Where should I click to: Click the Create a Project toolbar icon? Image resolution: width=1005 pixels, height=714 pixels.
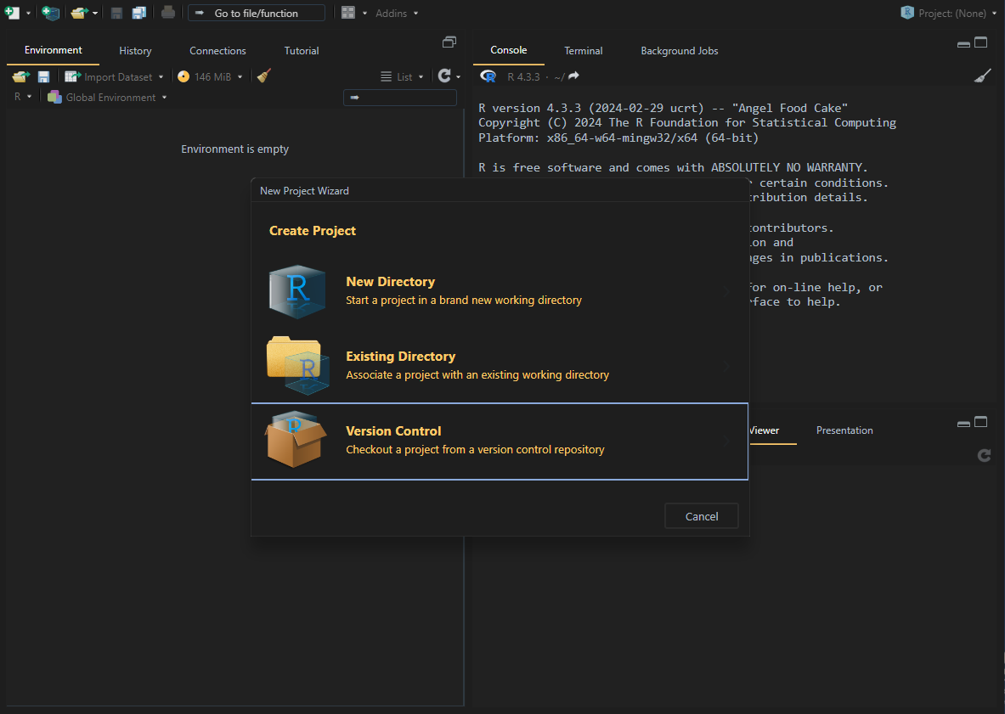click(x=51, y=12)
